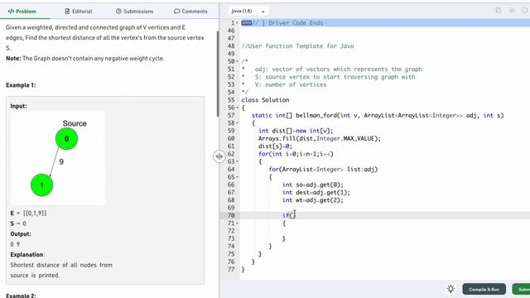Open the Submissions tab
The image size is (530, 298).
(x=134, y=11)
